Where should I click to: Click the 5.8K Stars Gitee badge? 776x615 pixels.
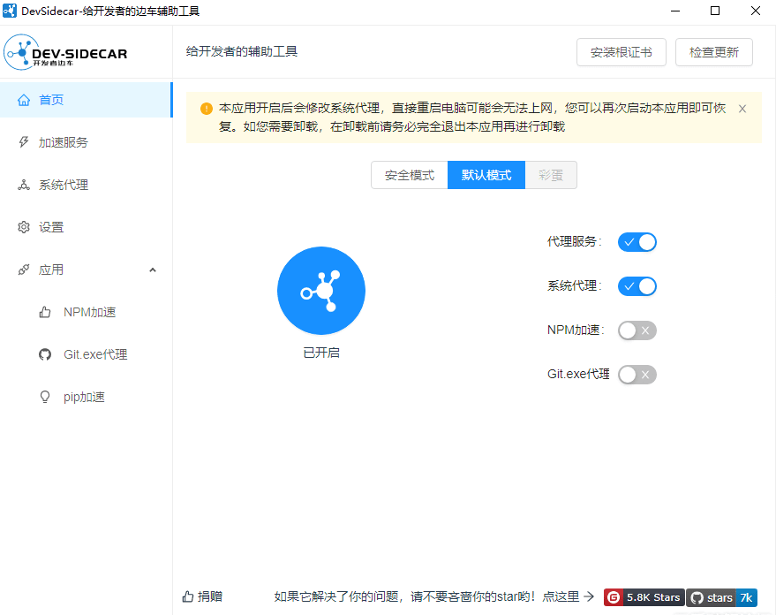[643, 597]
